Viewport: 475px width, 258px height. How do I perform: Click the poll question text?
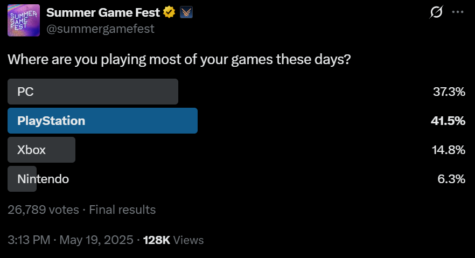[179, 59]
